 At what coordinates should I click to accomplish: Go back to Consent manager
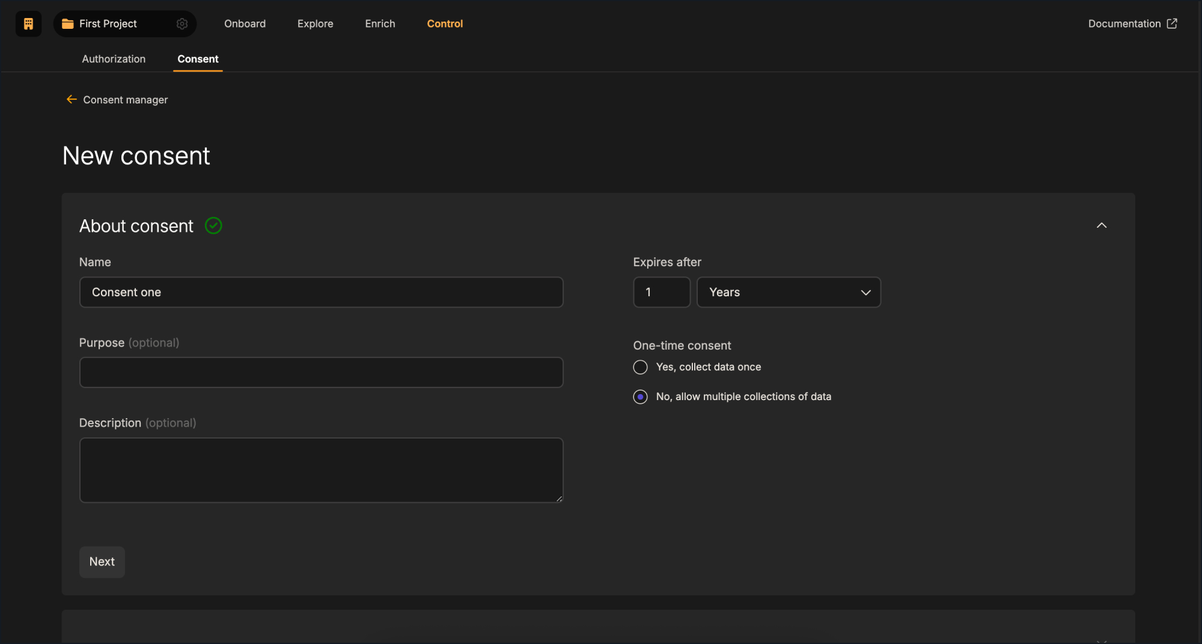[126, 99]
